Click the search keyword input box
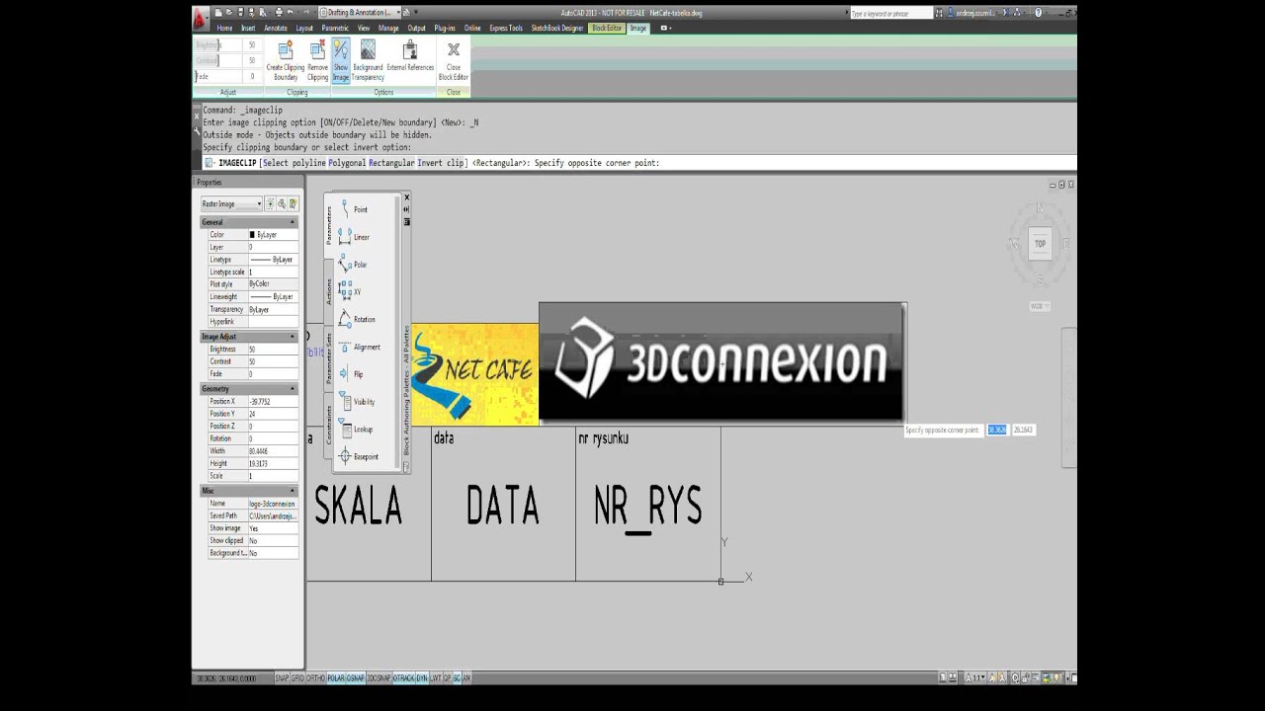Image resolution: width=1265 pixels, height=711 pixels. (890, 13)
